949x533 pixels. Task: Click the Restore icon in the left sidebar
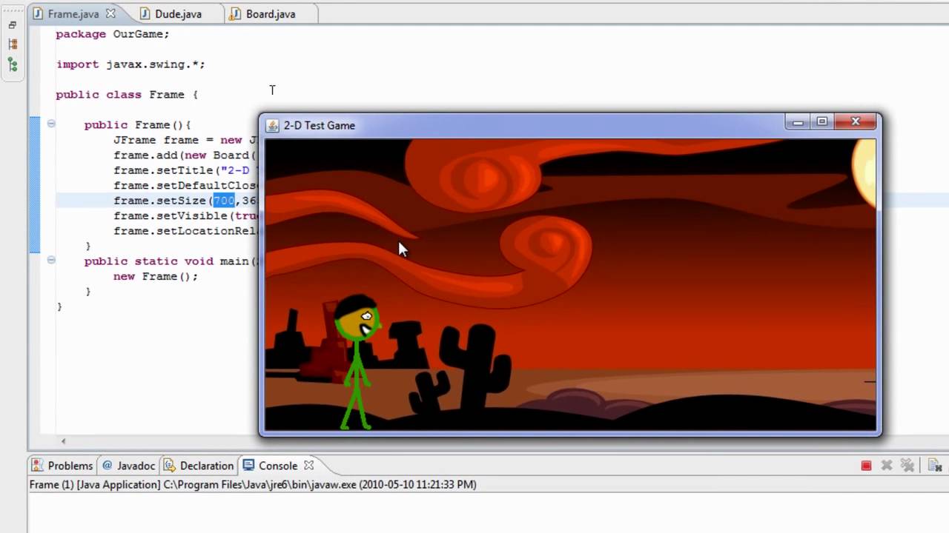13,25
